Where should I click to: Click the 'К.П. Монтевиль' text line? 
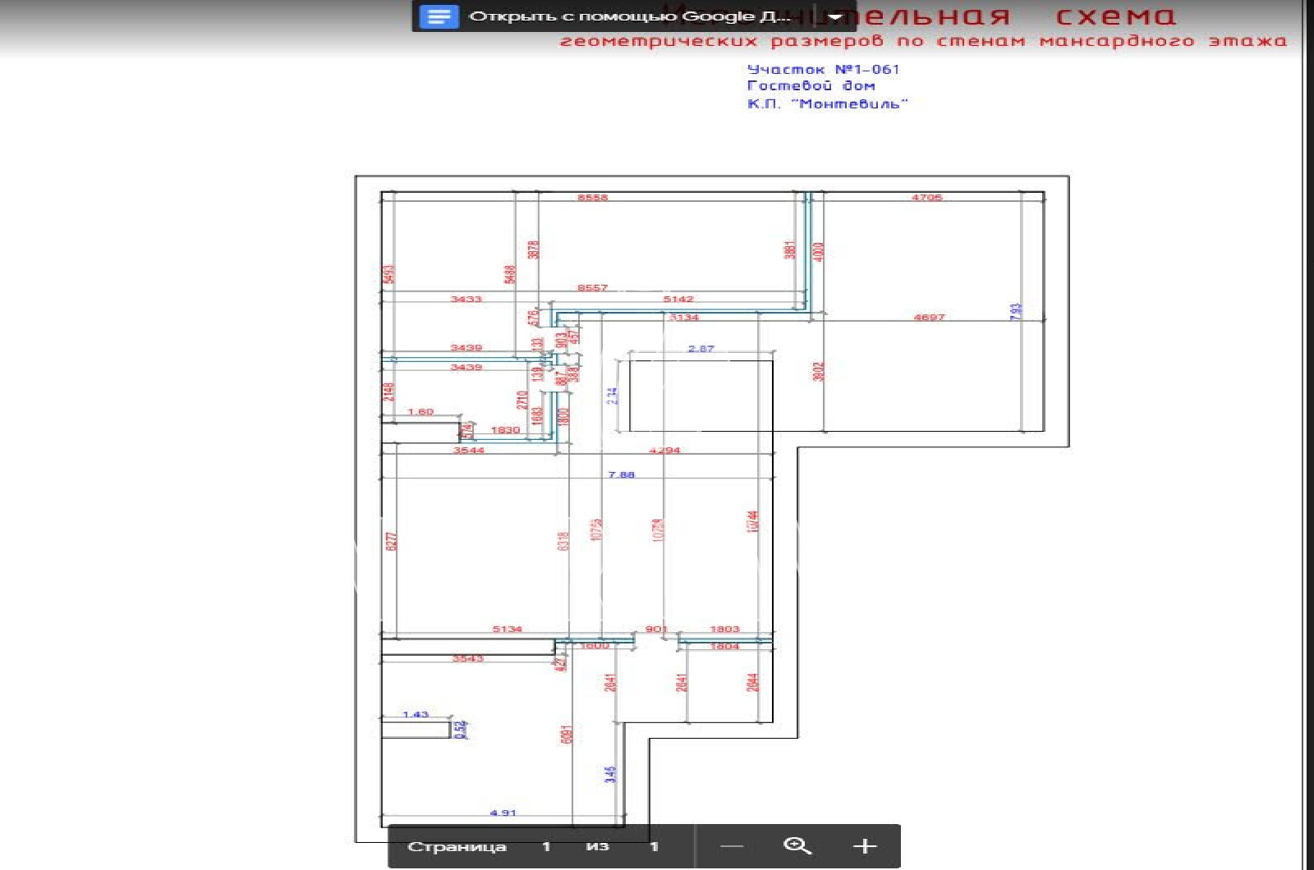pyautogui.click(x=828, y=103)
